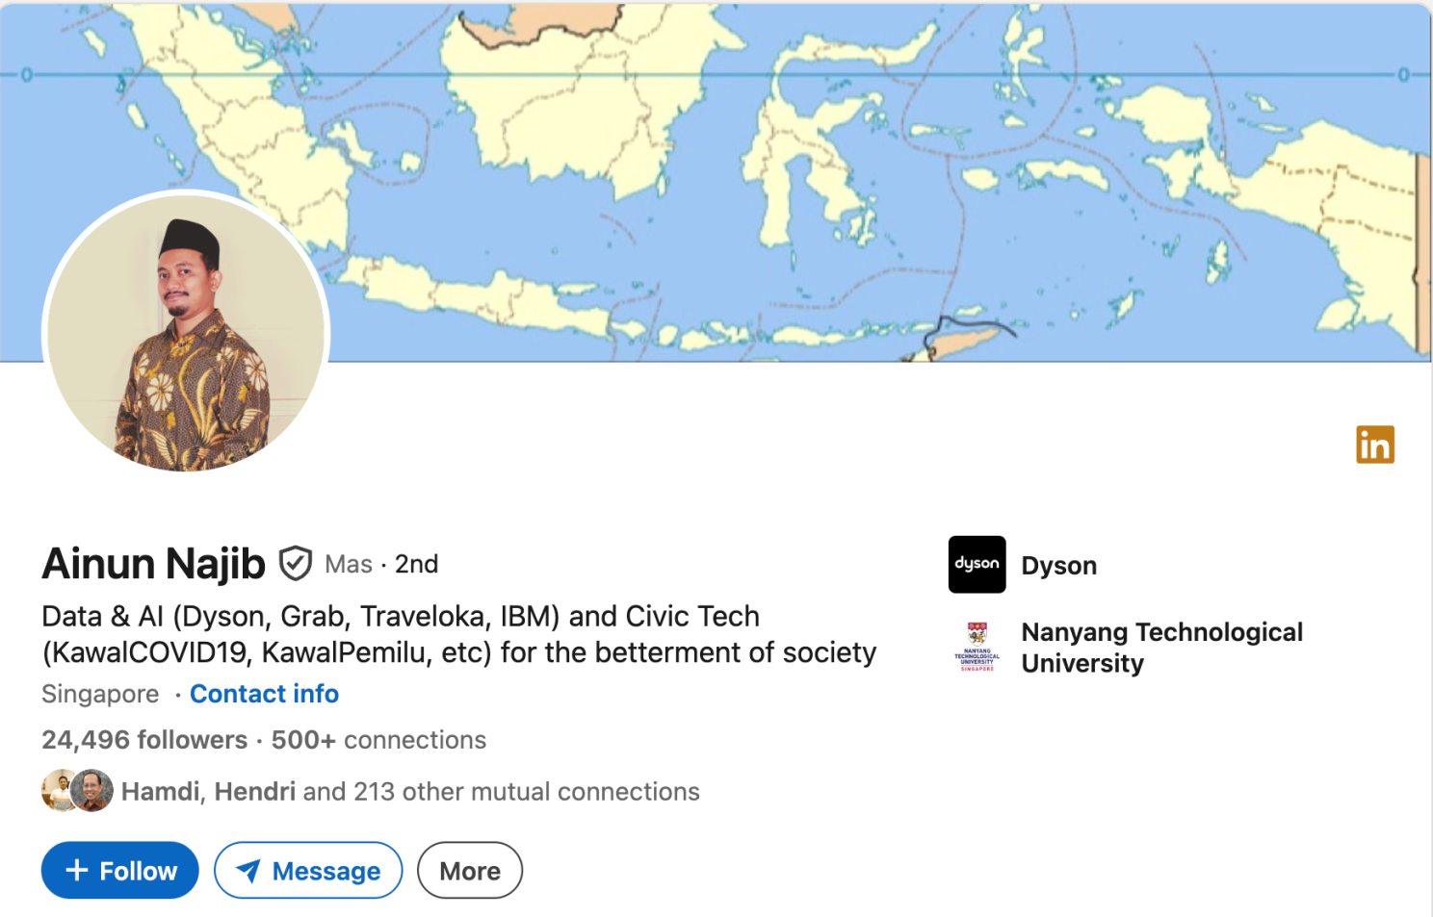View the 24,496 followers link
1433x917 pixels.
pos(144,740)
